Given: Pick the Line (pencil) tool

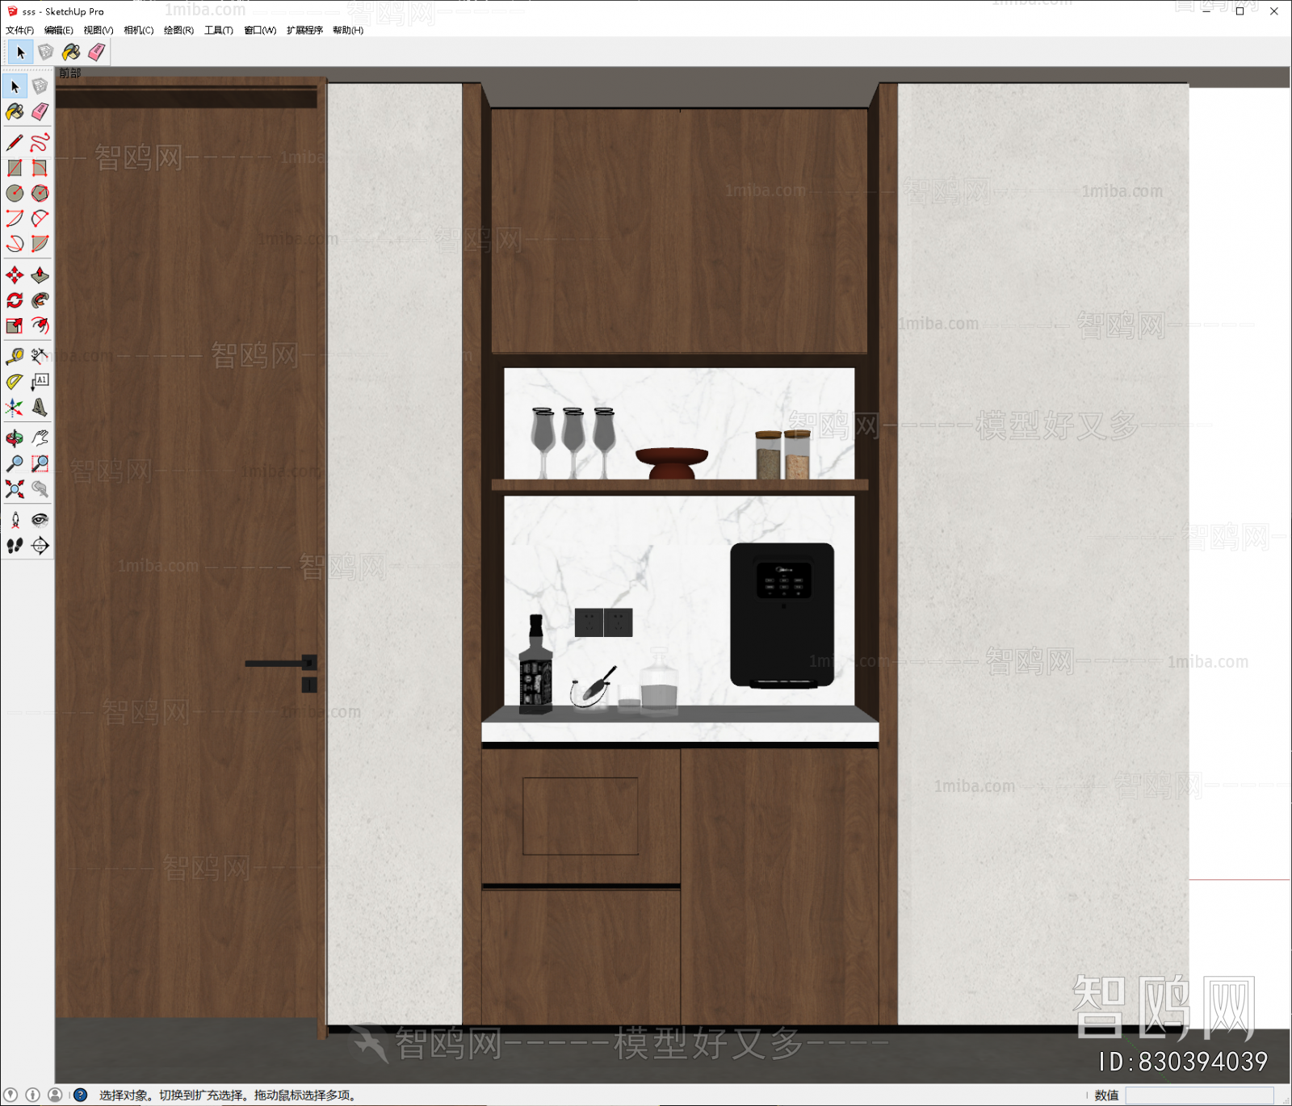Looking at the screenshot, I should pos(14,139).
